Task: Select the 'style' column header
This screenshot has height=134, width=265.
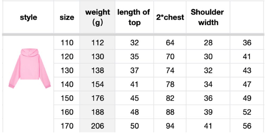Action: coord(28,17)
